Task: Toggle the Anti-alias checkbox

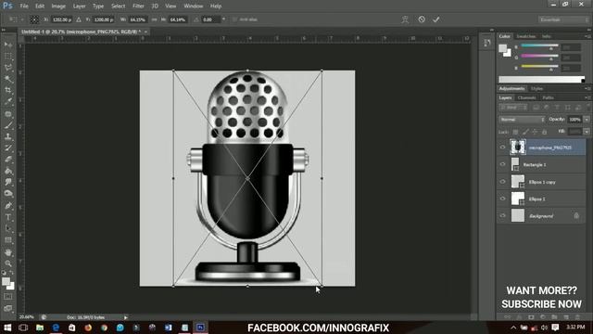Action: point(234,19)
